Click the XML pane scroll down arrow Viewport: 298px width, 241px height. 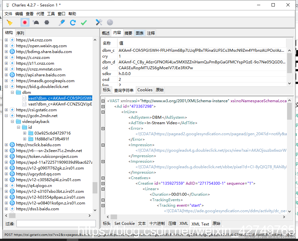pyautogui.click(x=289, y=211)
